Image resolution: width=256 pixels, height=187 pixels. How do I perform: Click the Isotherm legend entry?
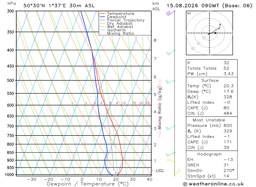[x=113, y=30]
